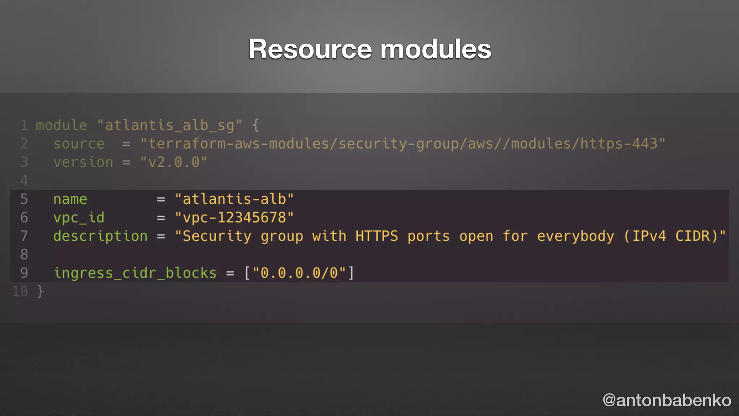Screen dimensions: 739x416
Task: Select the vpc_id value "vpc-12345678"
Action: pyautogui.click(x=234, y=217)
